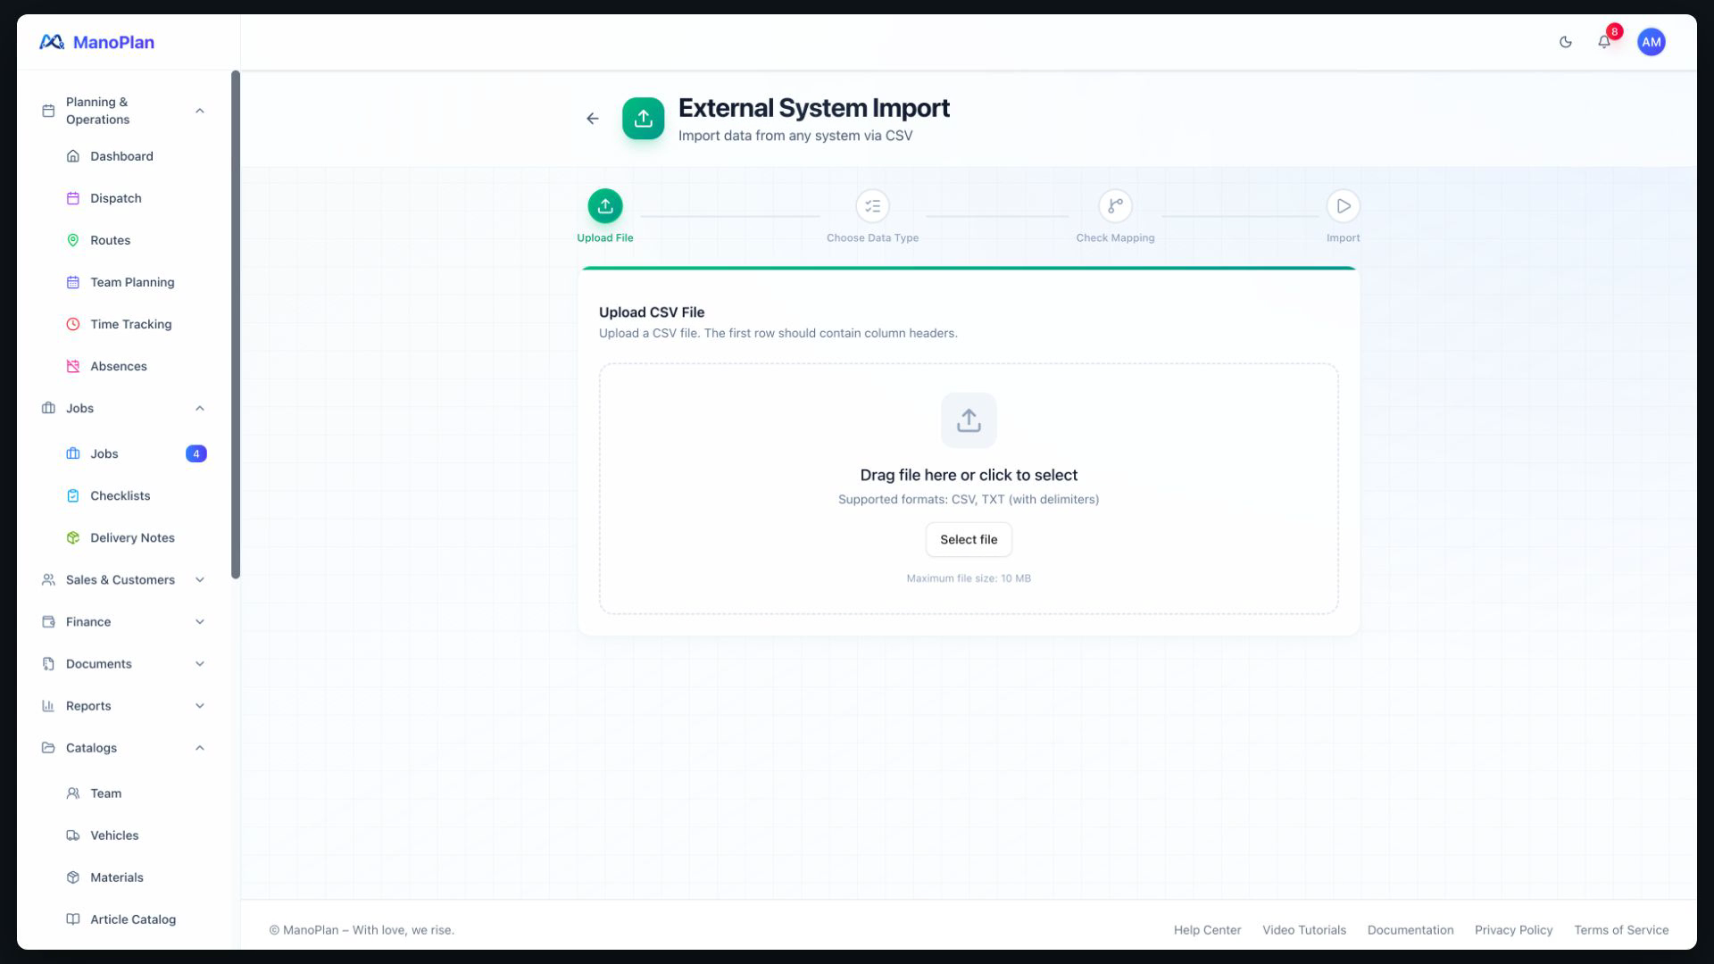
Task: Open the Video Tutorials link
Action: coord(1304,930)
